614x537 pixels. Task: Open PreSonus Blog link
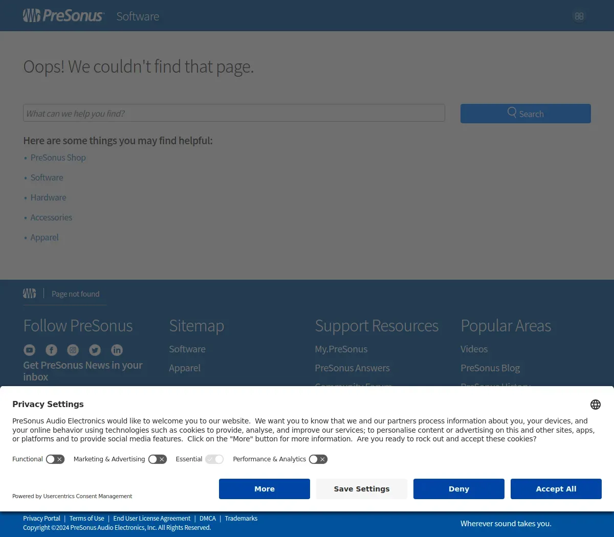[490, 368]
